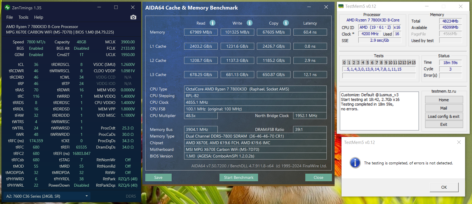Click the Memory Bus value 3904.1 MHz
The image size is (472, 204).
(x=201, y=129)
